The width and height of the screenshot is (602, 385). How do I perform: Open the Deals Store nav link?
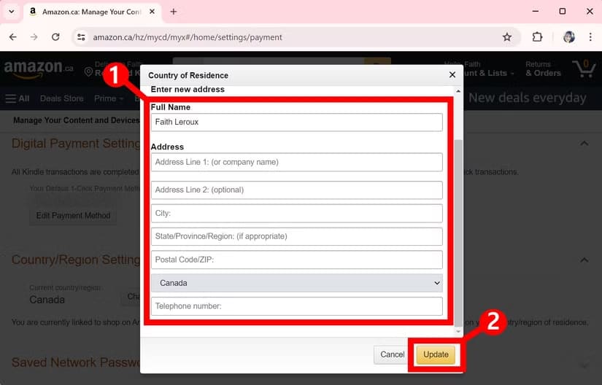coord(61,98)
